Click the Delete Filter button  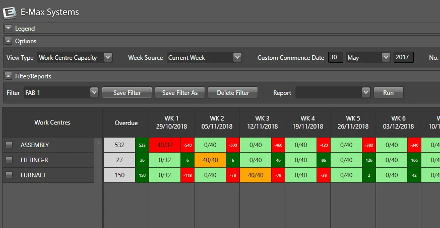pyautogui.click(x=233, y=92)
